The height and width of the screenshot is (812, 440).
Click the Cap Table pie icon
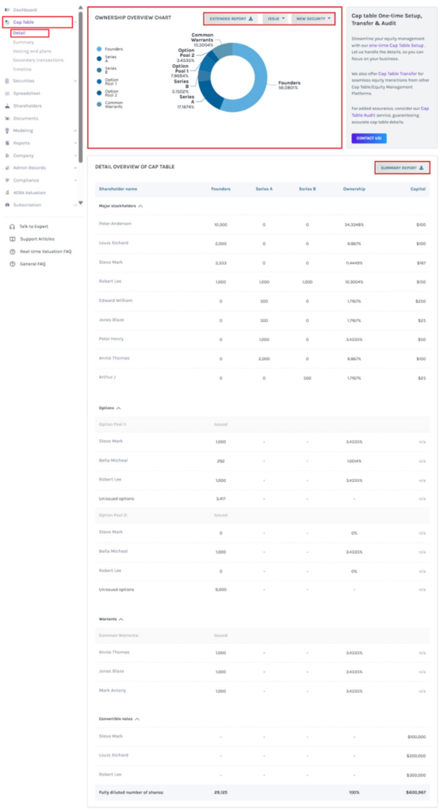pyautogui.click(x=7, y=22)
